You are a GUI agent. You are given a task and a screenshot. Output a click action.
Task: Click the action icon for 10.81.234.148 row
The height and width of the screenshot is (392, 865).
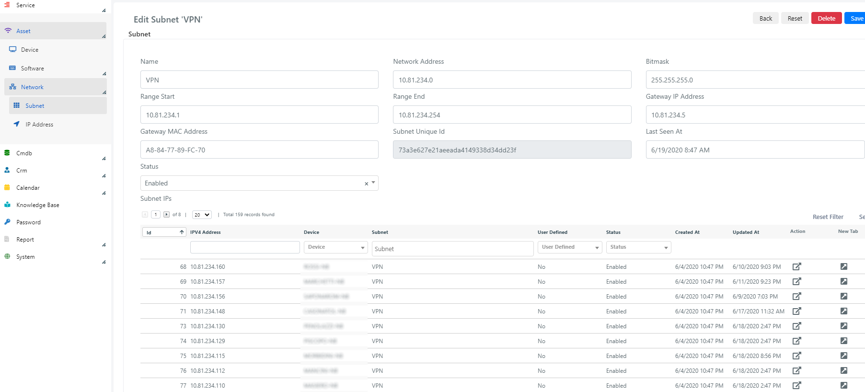click(796, 311)
